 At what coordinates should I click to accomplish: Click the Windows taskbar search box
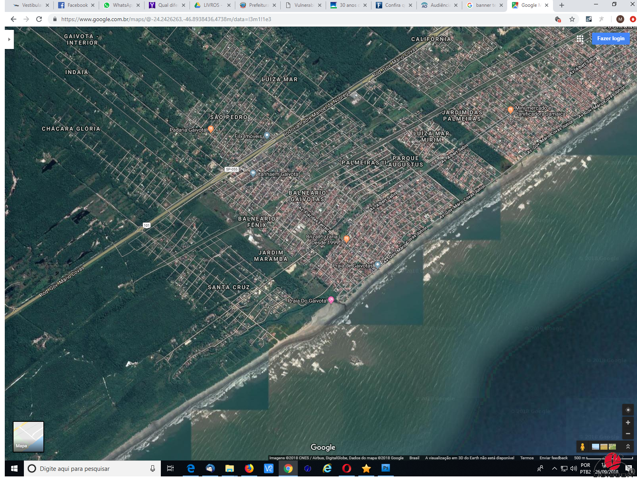(92, 469)
